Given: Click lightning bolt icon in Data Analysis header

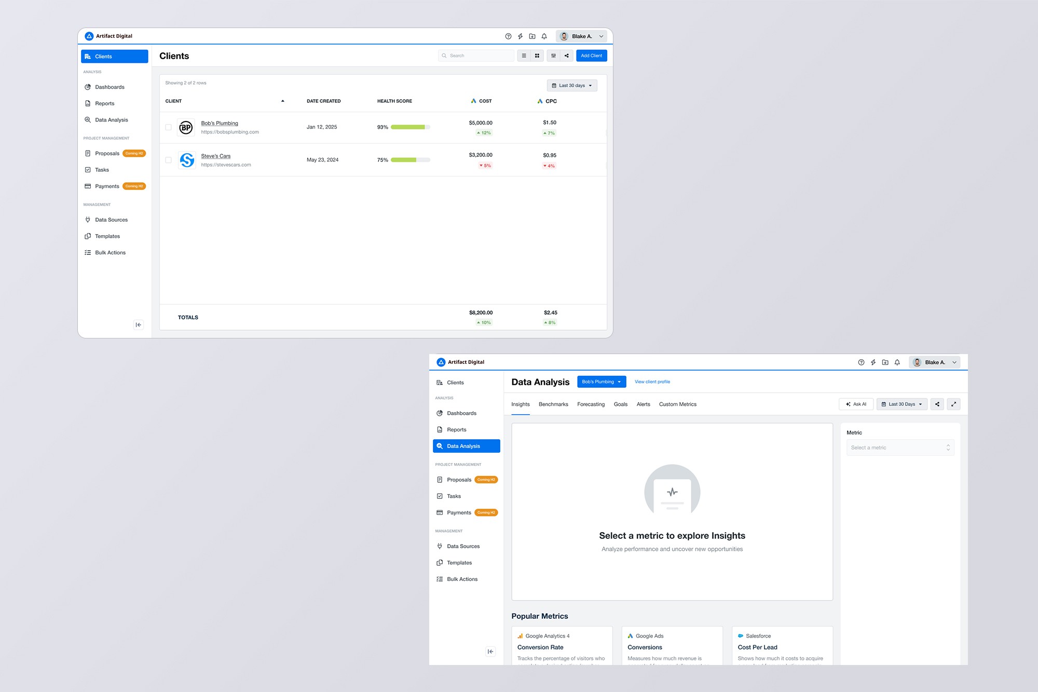Looking at the screenshot, I should 873,362.
